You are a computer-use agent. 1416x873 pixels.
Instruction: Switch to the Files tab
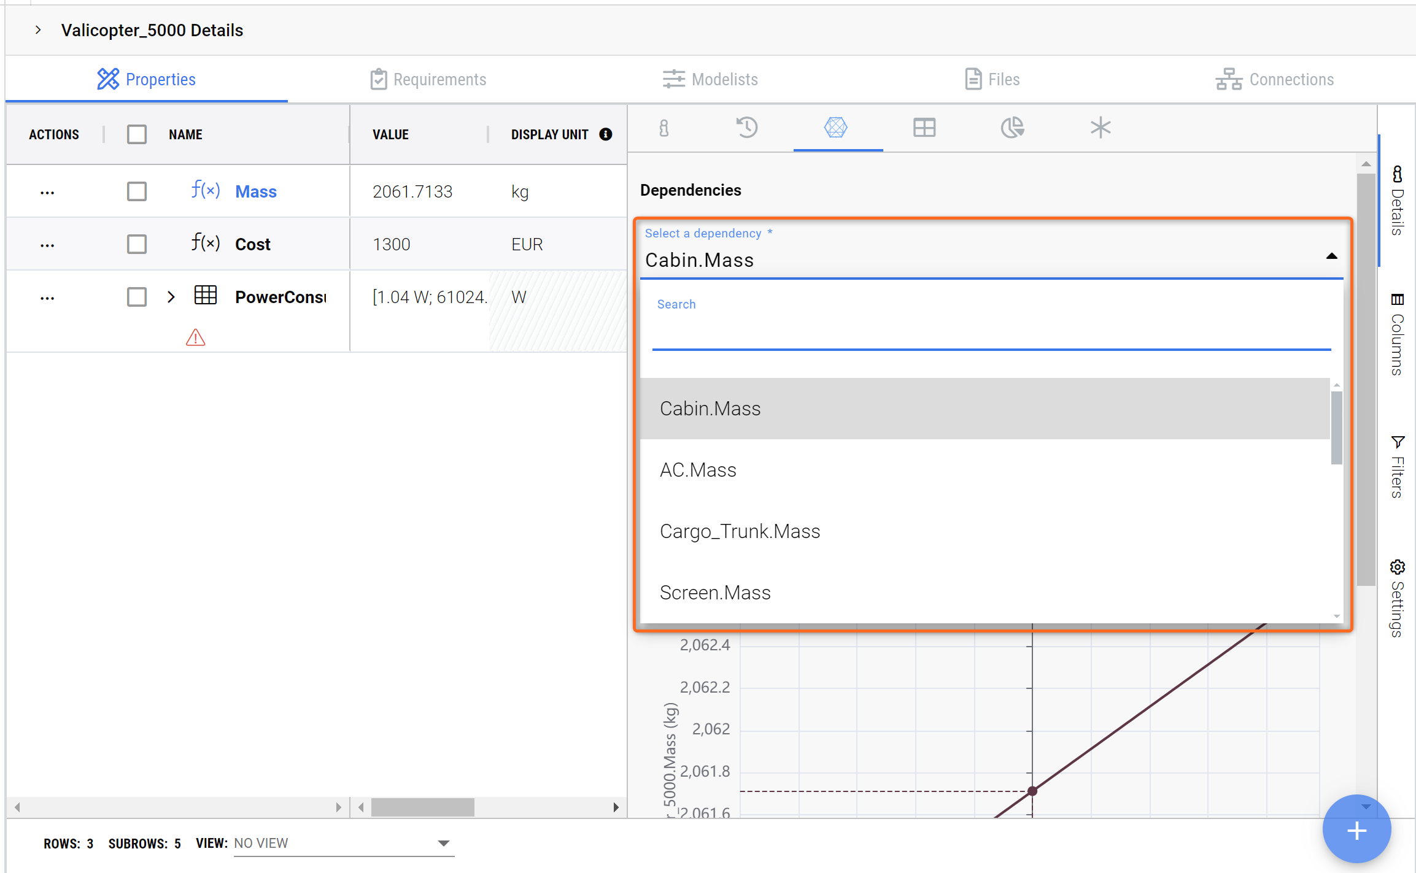pyautogui.click(x=992, y=79)
